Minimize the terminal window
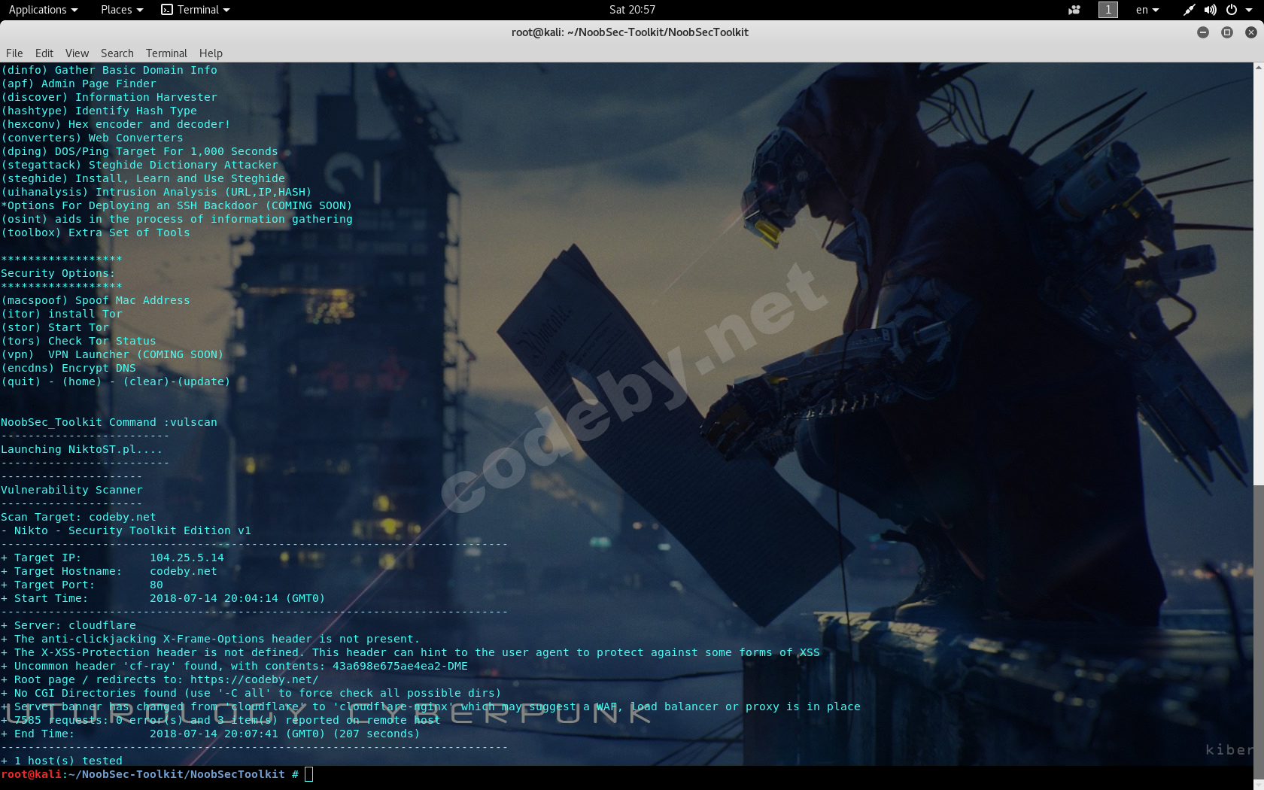 click(x=1203, y=32)
